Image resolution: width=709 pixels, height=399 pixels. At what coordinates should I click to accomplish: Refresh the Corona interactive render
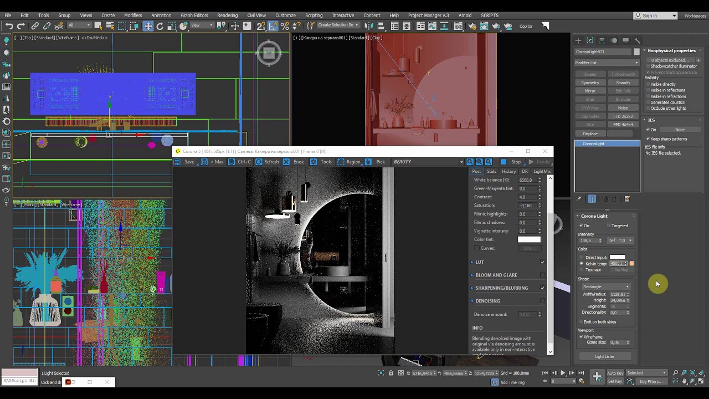[x=266, y=162]
